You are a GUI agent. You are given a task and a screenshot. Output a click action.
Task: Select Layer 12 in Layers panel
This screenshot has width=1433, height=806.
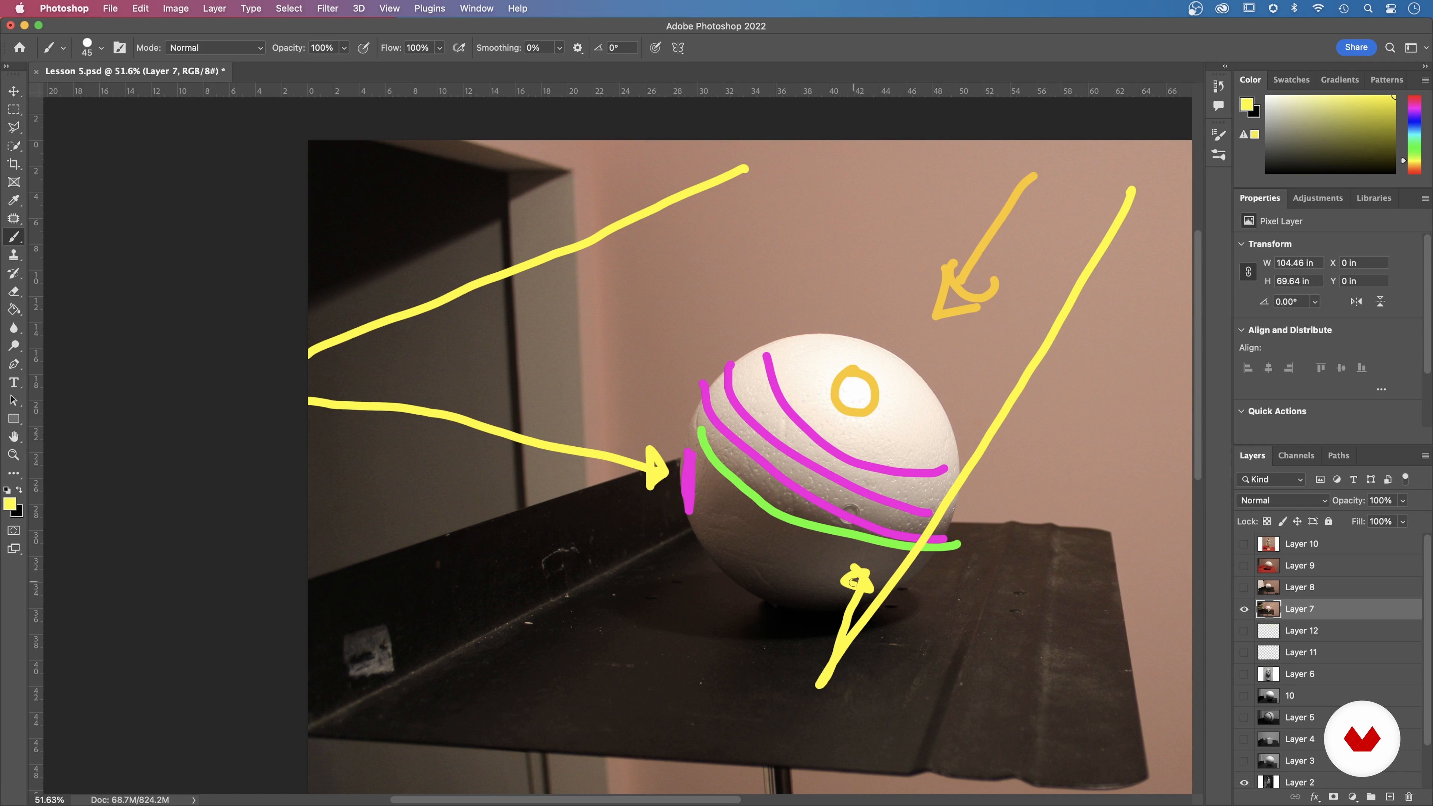[1302, 631]
